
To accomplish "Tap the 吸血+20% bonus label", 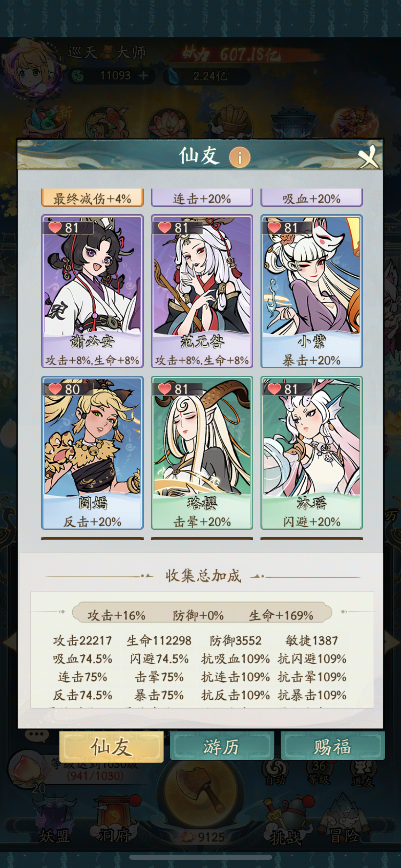I will pyautogui.click(x=312, y=198).
